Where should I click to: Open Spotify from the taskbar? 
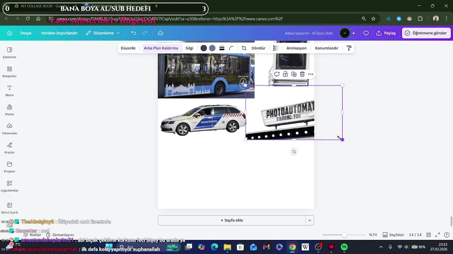pos(344,247)
